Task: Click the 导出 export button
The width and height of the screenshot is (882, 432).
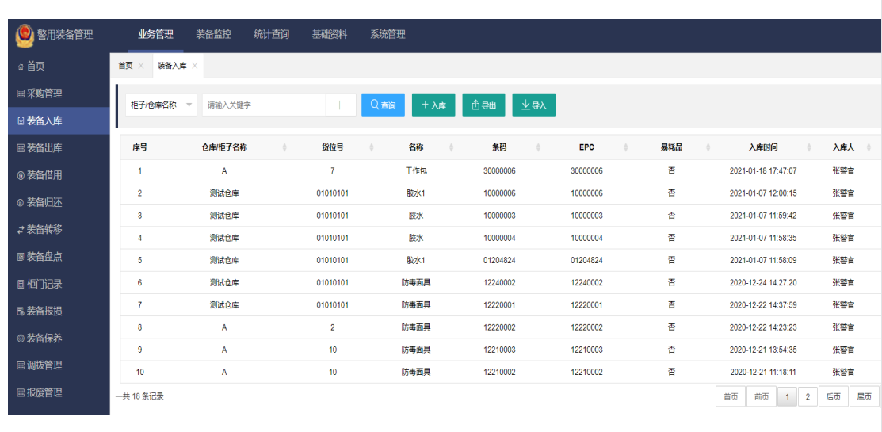Action: pyautogui.click(x=483, y=105)
